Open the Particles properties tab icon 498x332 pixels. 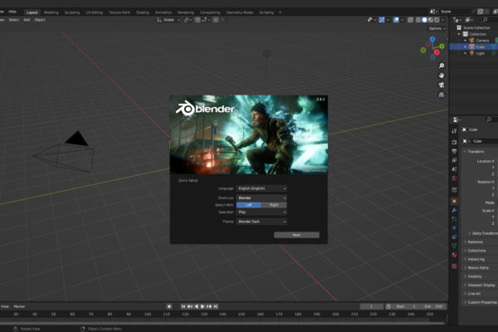pos(454,219)
